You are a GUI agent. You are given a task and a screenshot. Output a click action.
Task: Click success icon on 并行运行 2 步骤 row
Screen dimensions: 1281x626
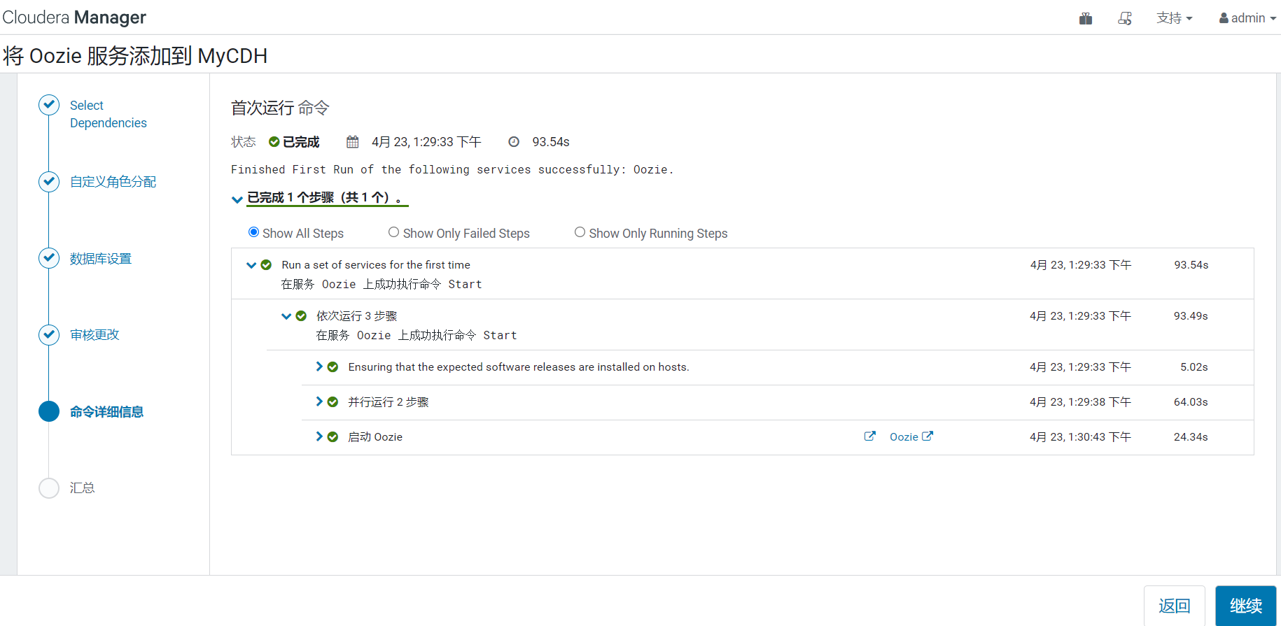(333, 402)
